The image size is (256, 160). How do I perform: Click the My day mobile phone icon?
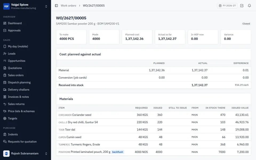(5, 46)
